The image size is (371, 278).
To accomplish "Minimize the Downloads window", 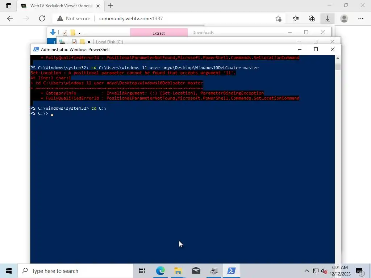I will pos(290,32).
